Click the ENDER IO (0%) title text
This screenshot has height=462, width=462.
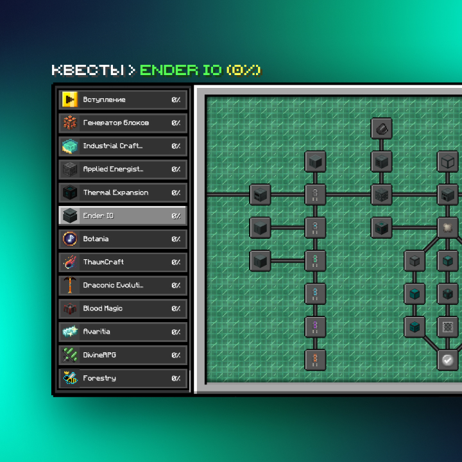pos(200,70)
